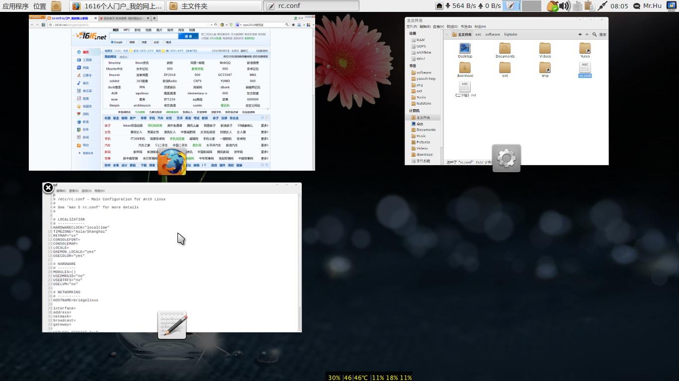This screenshot has height=381, width=679.
Task: Select the tmp shortcut folder icon
Action: (x=545, y=68)
